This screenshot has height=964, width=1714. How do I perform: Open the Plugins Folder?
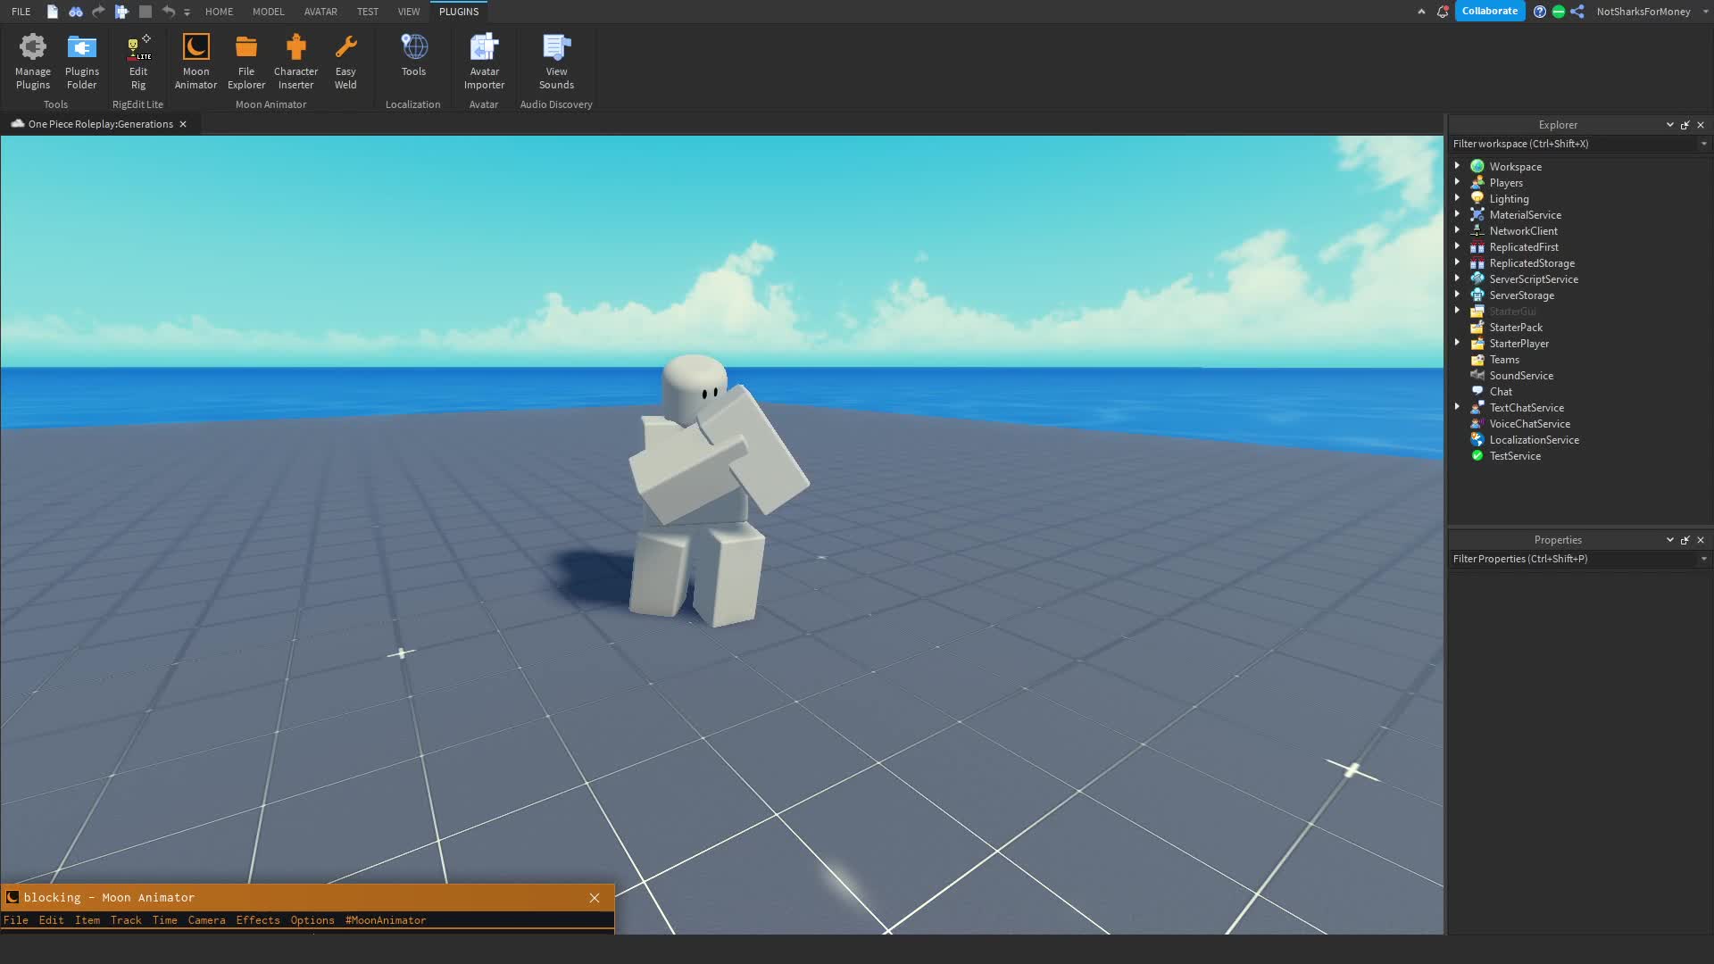[x=81, y=60]
